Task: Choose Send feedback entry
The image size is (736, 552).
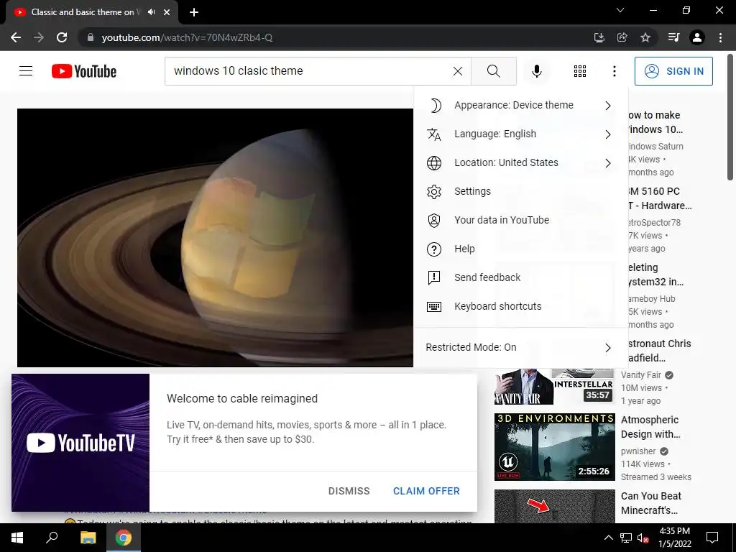Action: [520, 277]
